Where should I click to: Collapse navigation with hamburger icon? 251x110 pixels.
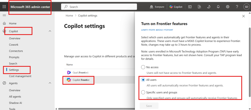coord(4,15)
